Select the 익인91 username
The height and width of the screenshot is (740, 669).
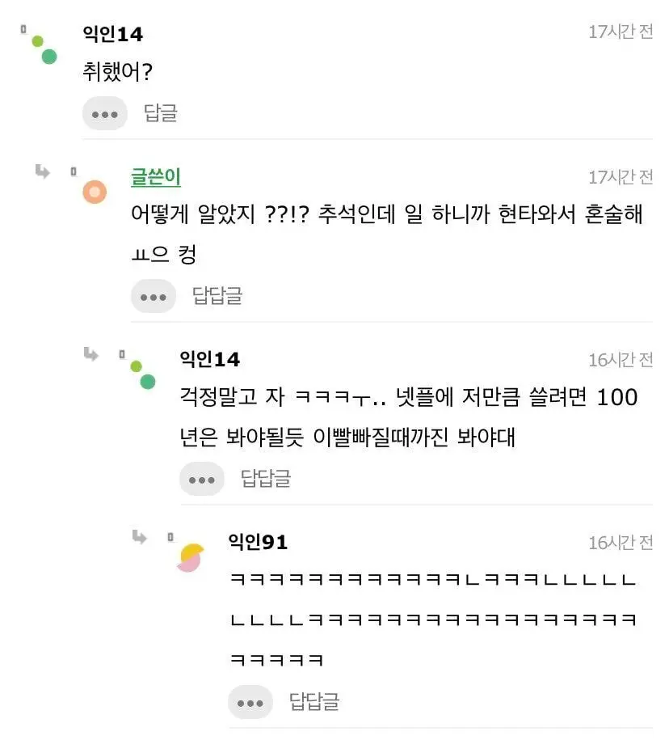(x=258, y=542)
